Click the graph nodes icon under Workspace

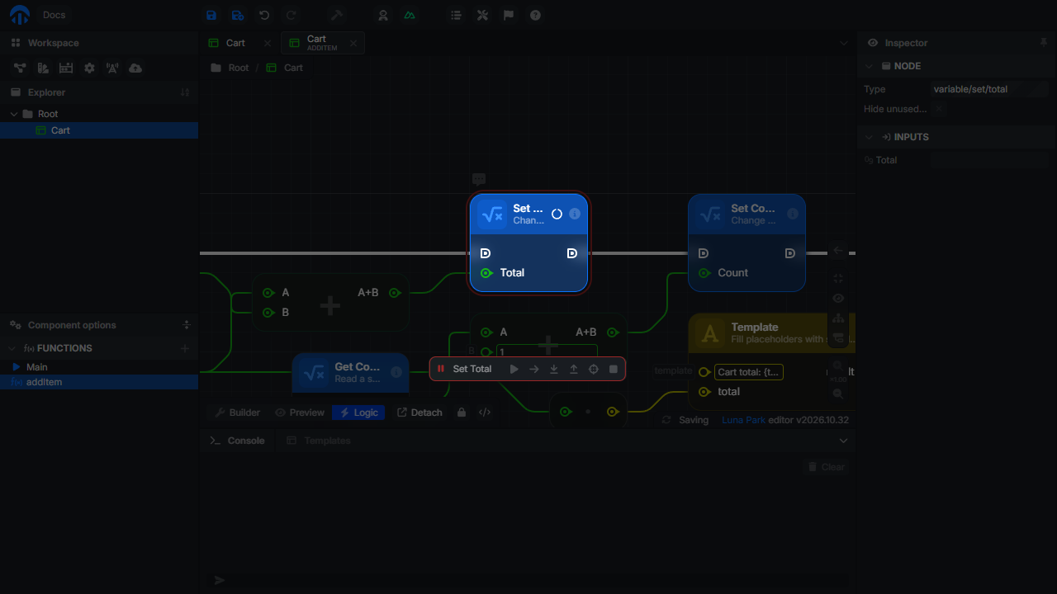[x=20, y=68]
